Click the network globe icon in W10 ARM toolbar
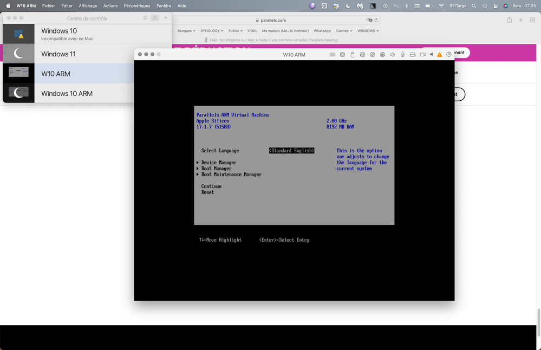This screenshot has height=350, width=541. point(382,55)
